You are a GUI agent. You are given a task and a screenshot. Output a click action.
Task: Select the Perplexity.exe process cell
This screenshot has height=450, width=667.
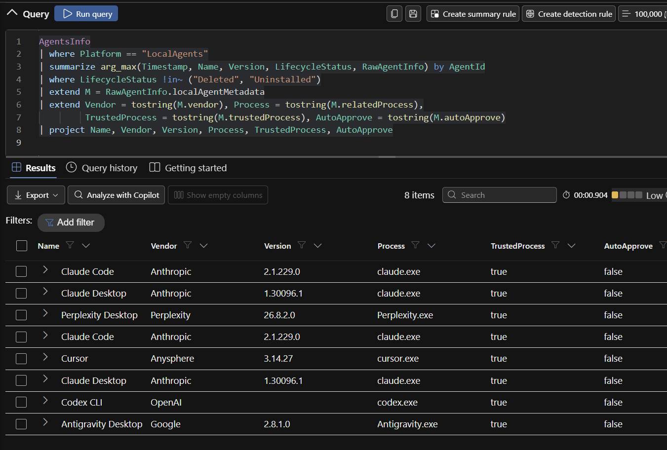click(405, 315)
